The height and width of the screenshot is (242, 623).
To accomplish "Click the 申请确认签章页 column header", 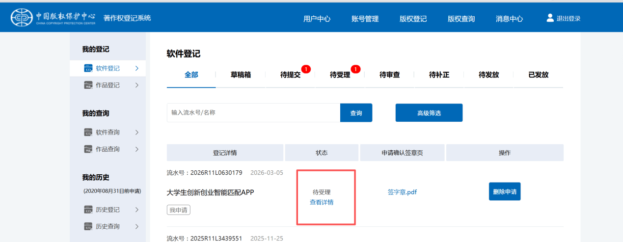I will pyautogui.click(x=402, y=153).
